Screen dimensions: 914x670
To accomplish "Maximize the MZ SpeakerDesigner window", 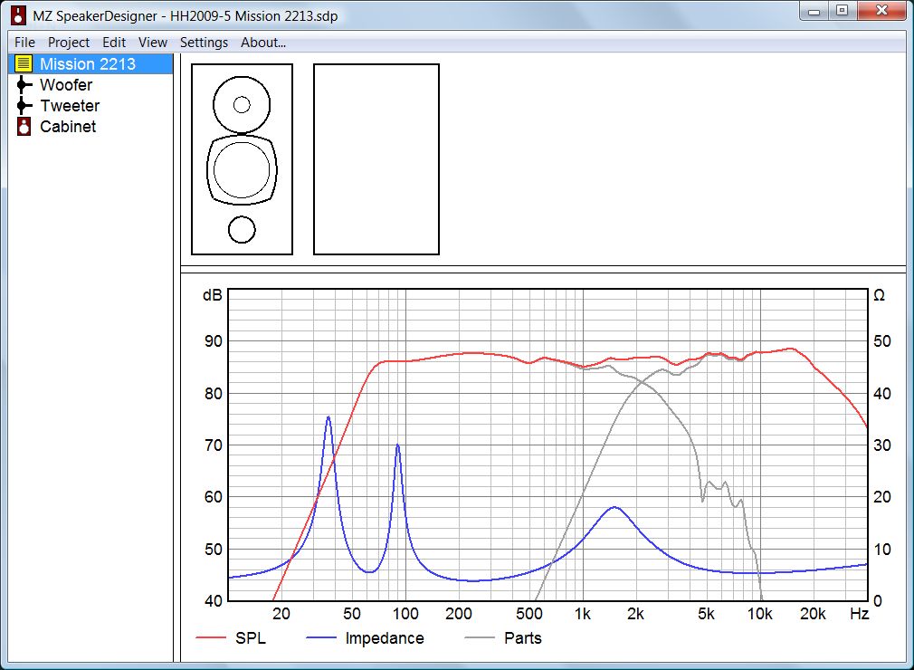I will [x=842, y=11].
